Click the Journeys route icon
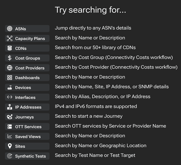This screenshot has height=165, width=181. 10,117
